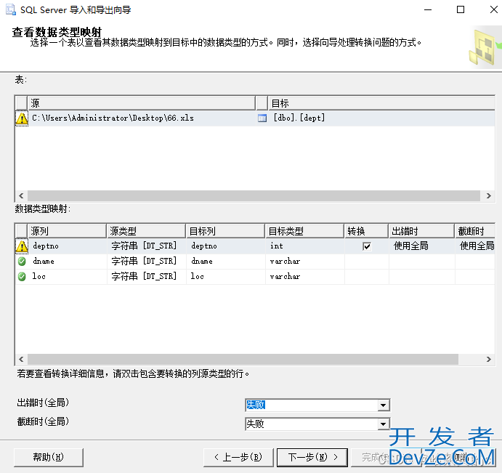The width and height of the screenshot is (502, 473).
Task: Click the 转换 column header
Action: (x=367, y=231)
